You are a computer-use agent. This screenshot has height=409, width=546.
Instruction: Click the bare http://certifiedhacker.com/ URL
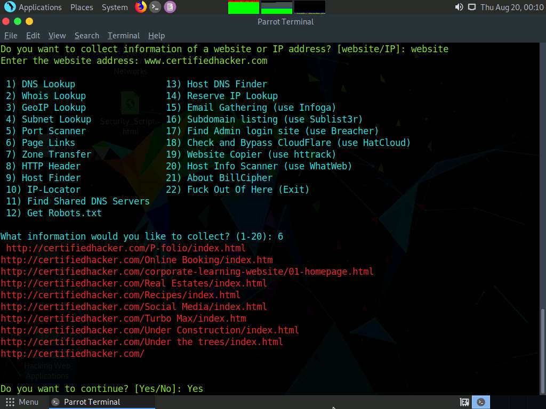(73, 354)
